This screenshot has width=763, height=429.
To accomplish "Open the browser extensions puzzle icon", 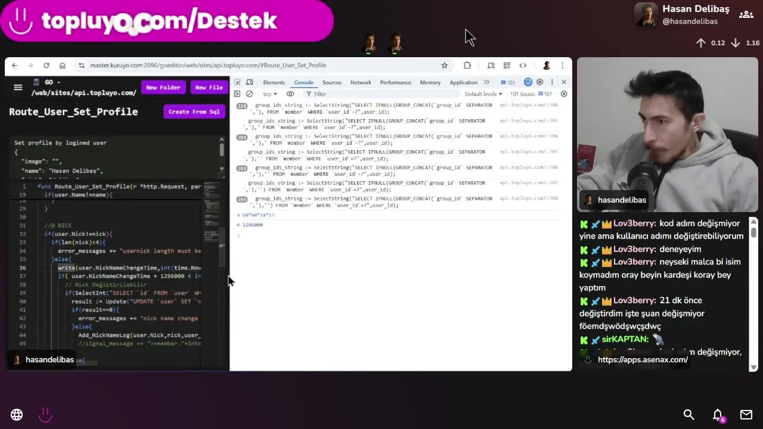I will (467, 66).
